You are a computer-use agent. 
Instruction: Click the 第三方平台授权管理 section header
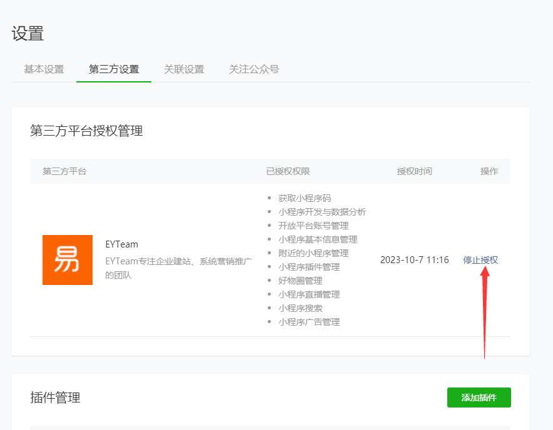[x=86, y=131]
